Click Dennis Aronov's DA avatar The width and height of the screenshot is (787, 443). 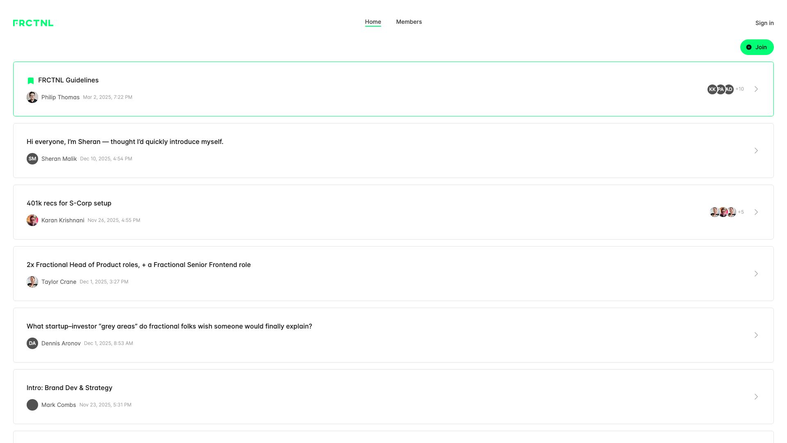(32, 343)
